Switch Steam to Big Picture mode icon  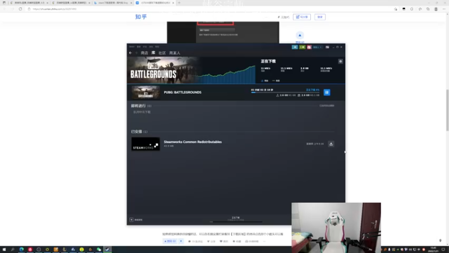coord(327,47)
